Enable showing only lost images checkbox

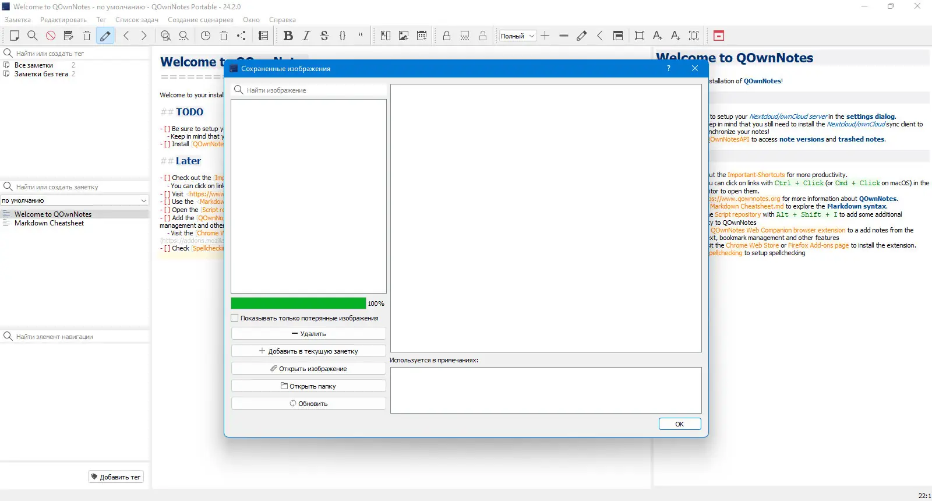point(235,318)
